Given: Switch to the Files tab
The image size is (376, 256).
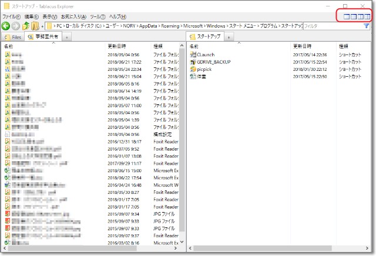Looking at the screenshot, I should click(x=14, y=37).
